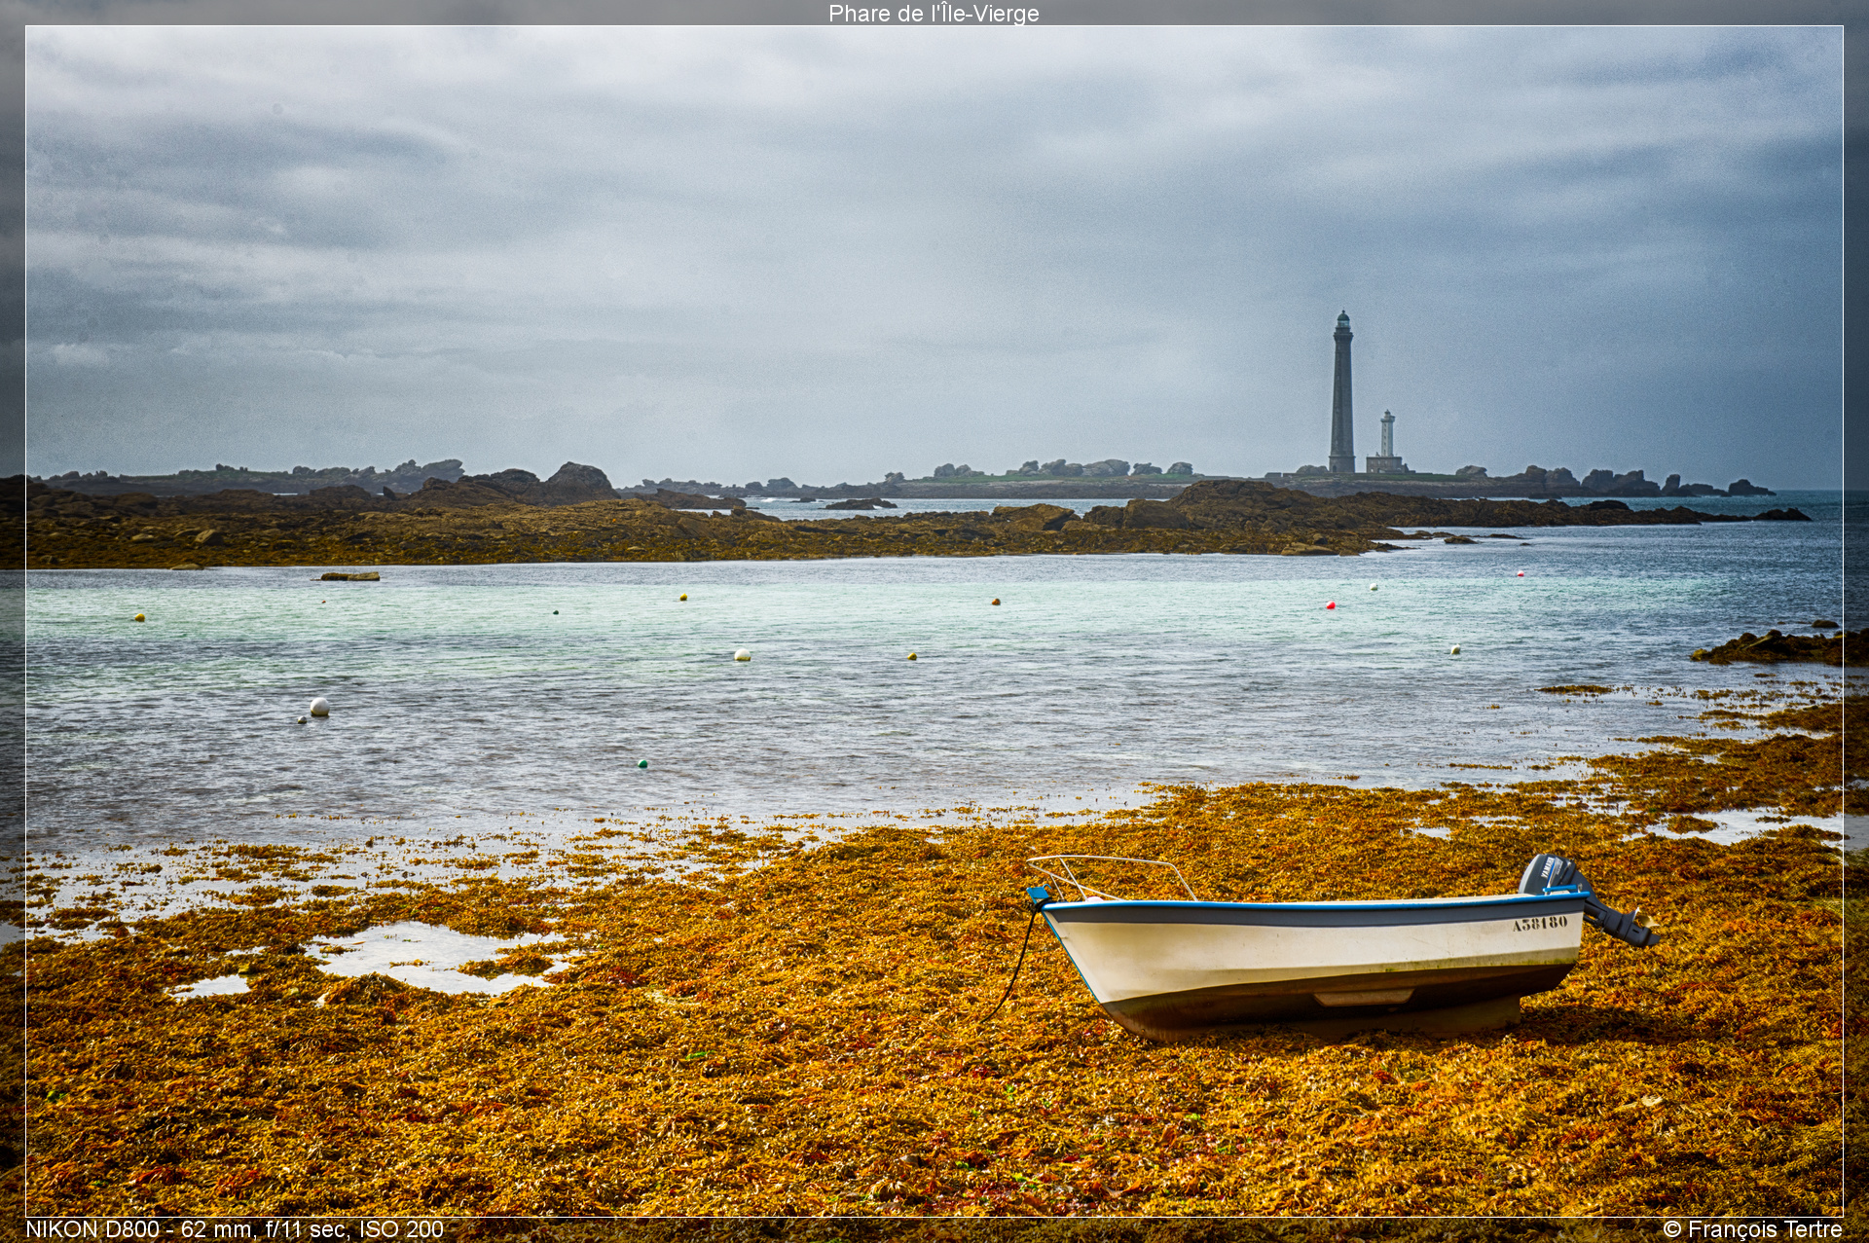1869x1243 pixels.
Task: Click the lighthouse photo
Action: click(x=934, y=621)
